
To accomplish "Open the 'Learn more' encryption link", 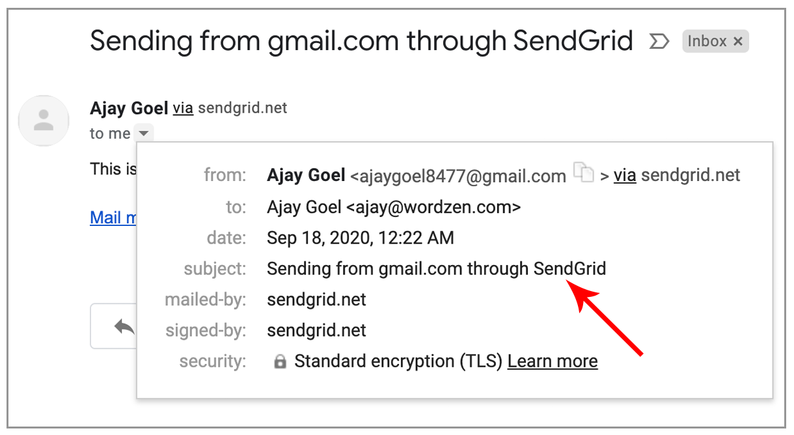I will tap(553, 361).
